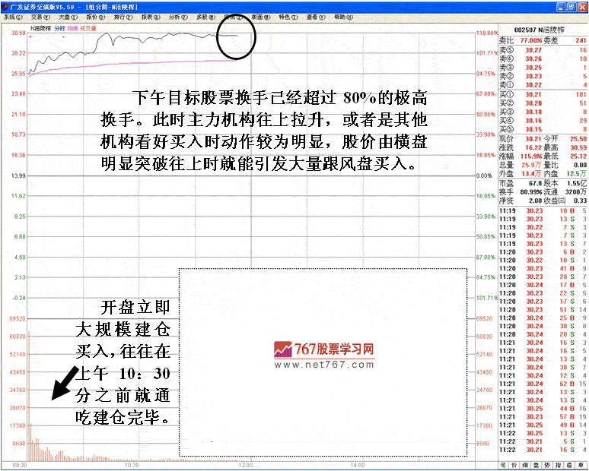
Task: Select the 价 tab at bottom right
Action: click(x=514, y=464)
